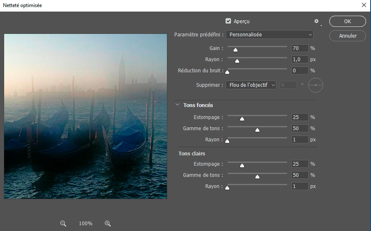Image resolution: width=371 pixels, height=231 pixels.
Task: Click the zoom in magnifier icon
Action: click(x=108, y=223)
